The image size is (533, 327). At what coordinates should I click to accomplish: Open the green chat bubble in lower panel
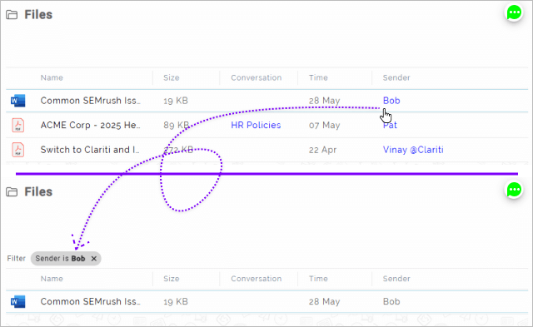point(514,190)
